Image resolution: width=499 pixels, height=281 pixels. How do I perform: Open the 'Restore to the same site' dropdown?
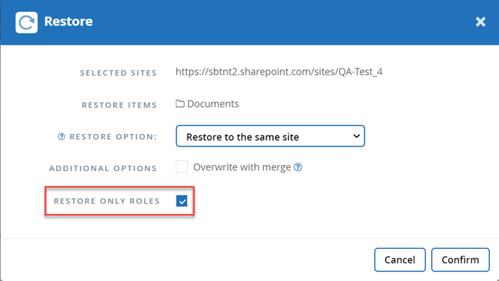tap(269, 137)
